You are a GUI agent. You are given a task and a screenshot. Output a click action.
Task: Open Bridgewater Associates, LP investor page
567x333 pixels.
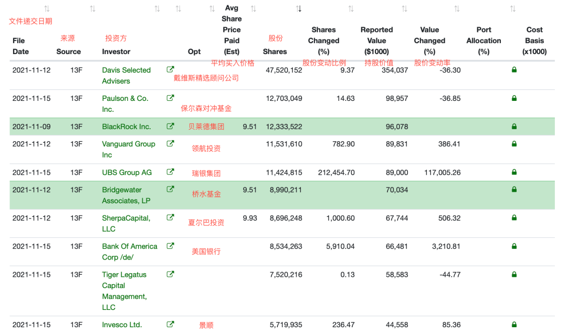[126, 195]
